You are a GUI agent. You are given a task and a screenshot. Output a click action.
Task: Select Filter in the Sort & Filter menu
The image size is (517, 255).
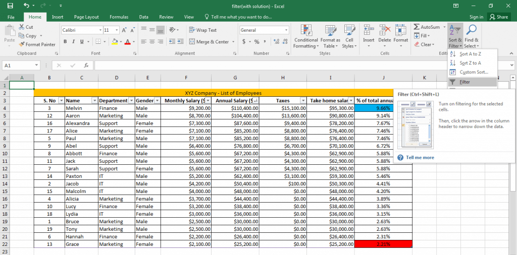pos(465,82)
